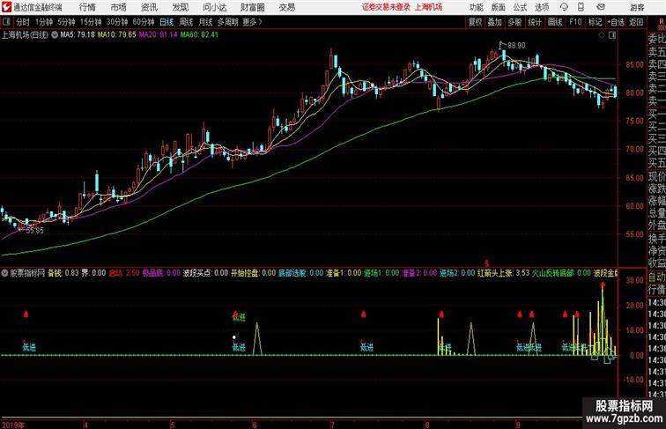
Task: Toggle the right panel icon beside the diamond
Action: (612, 35)
